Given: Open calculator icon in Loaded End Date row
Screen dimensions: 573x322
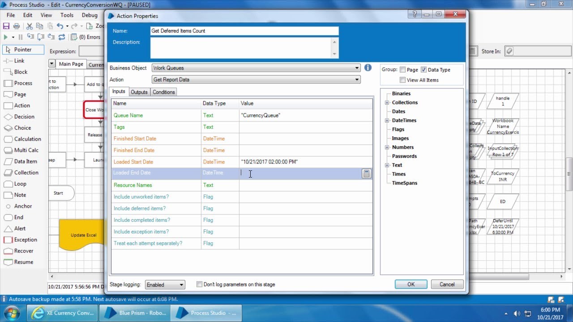Looking at the screenshot, I should coord(367,174).
